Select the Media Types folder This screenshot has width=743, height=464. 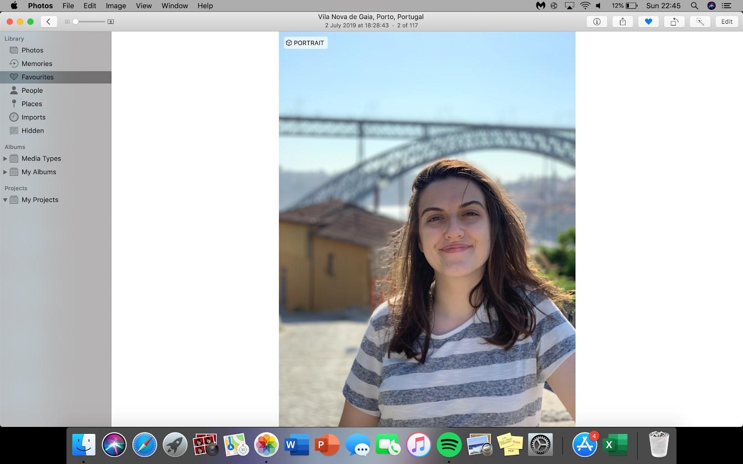(x=41, y=159)
